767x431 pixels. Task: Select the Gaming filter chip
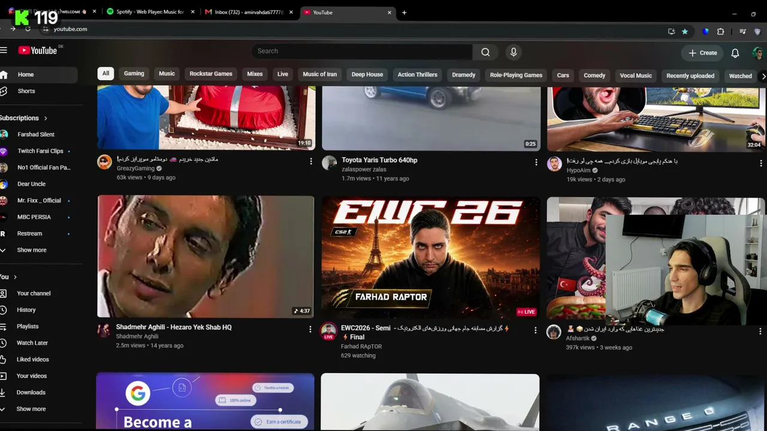(x=134, y=74)
